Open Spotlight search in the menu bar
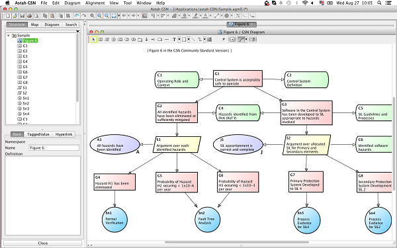This screenshot has width=397, height=248. pyautogui.click(x=379, y=3)
